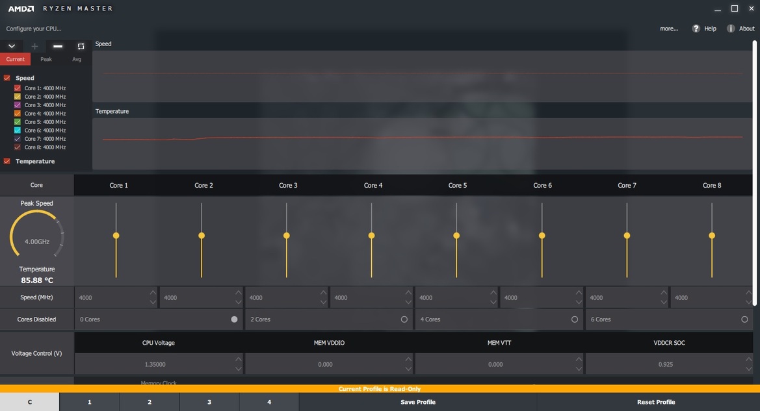
Task: Click the 85.88 °C temperature reading
Action: (x=37, y=280)
